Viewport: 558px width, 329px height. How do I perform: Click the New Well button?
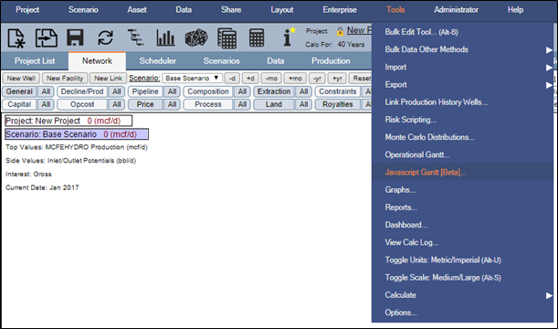point(21,78)
